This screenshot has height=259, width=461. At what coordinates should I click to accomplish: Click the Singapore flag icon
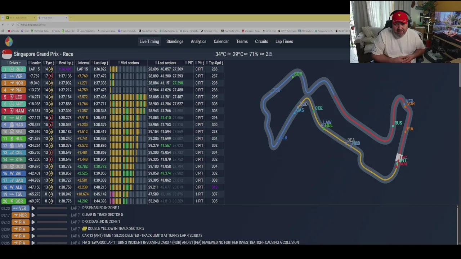7,54
